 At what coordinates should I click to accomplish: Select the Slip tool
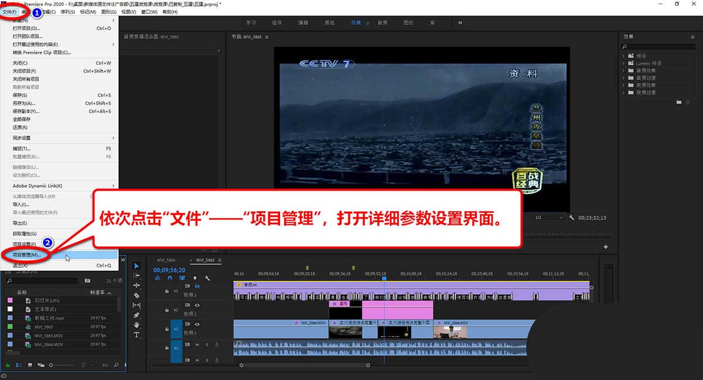coord(137,305)
